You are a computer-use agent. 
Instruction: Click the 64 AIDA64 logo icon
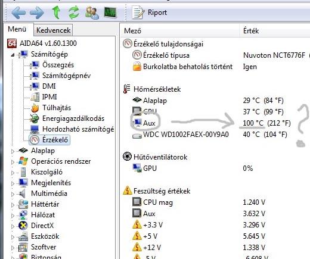pyautogui.click(x=12, y=43)
